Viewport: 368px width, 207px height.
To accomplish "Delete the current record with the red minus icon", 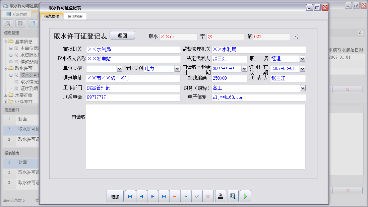I will pyautogui.click(x=174, y=196).
